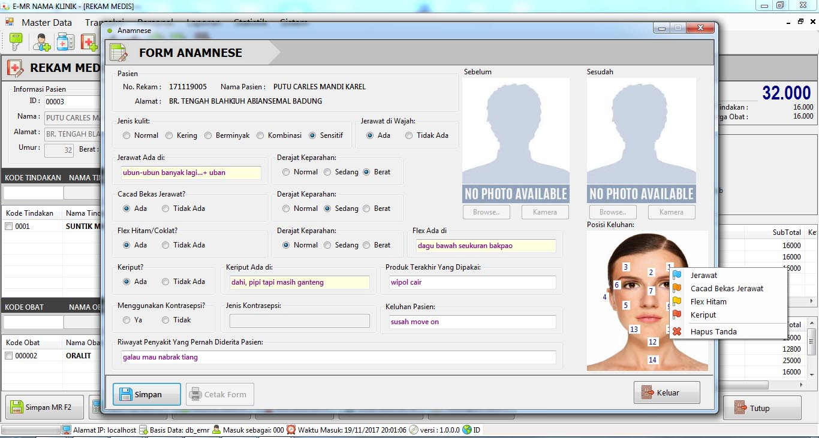Click Hapus Tanda to remove marker
This screenshot has width=819, height=438.
[713, 332]
